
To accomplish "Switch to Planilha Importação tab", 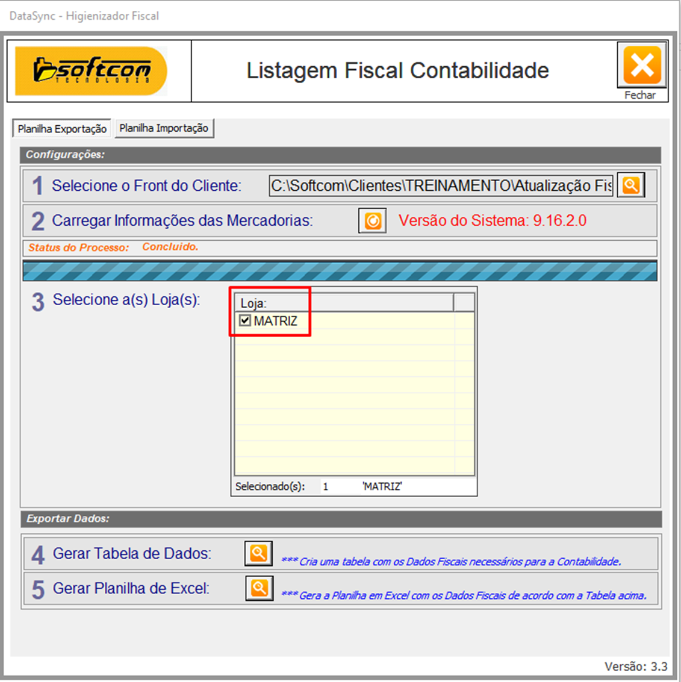I will [164, 128].
